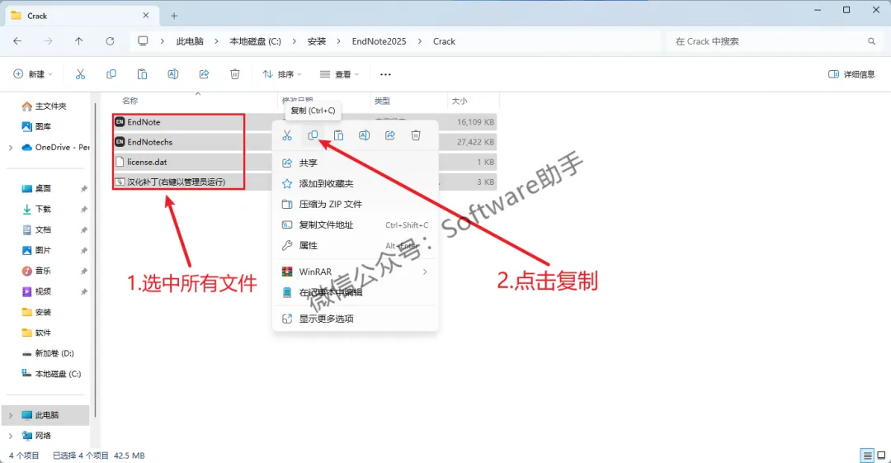Choose 复制文件地址 in the context menu
Image resolution: width=891 pixels, height=463 pixels.
coord(355,224)
